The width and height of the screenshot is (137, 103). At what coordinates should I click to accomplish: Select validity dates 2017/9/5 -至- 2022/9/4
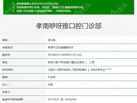[x=62, y=99]
